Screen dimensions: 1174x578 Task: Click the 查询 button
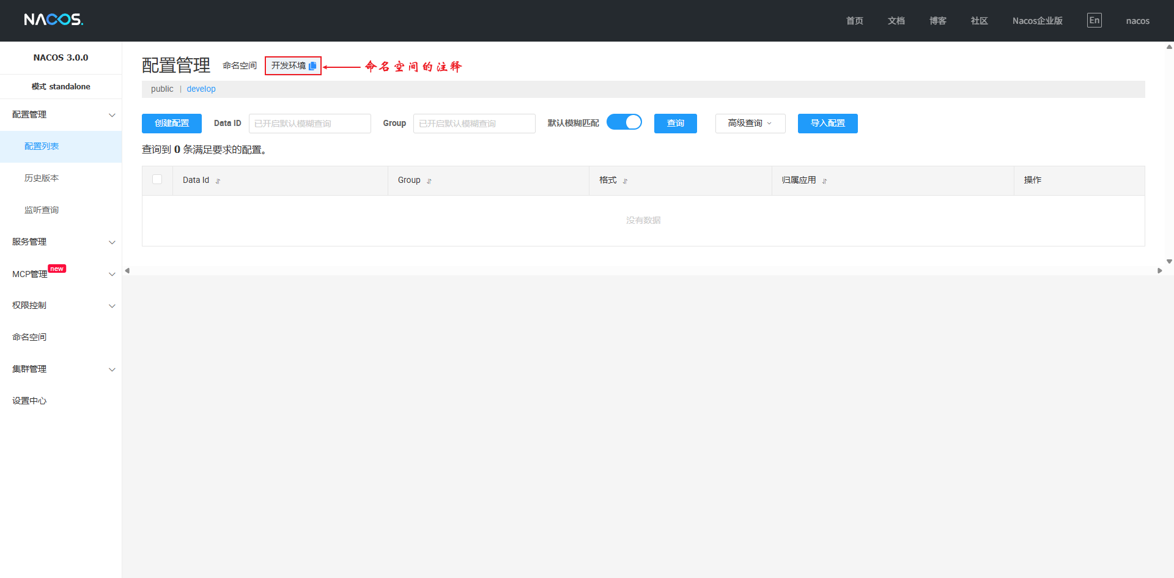point(676,124)
